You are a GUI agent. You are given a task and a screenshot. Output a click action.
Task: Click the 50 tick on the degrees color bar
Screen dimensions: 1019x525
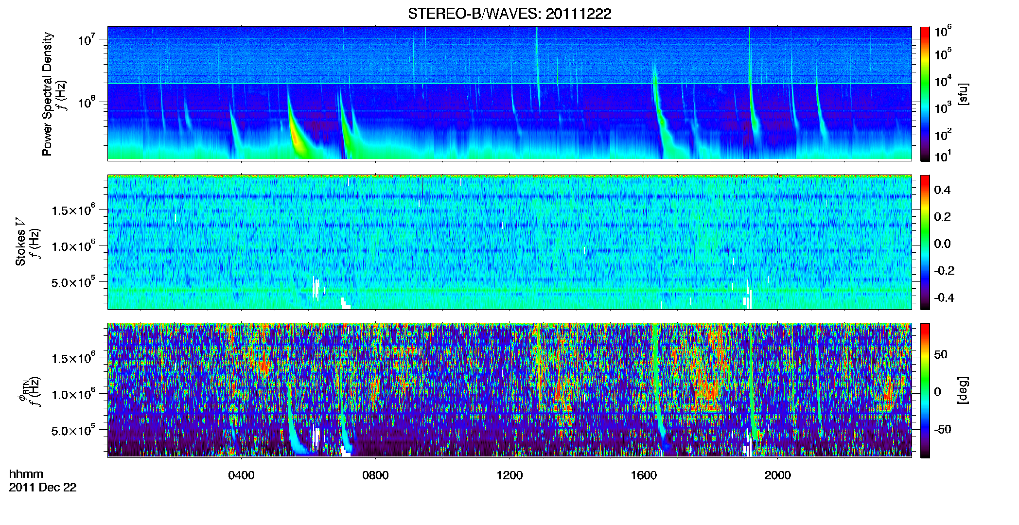point(941,354)
